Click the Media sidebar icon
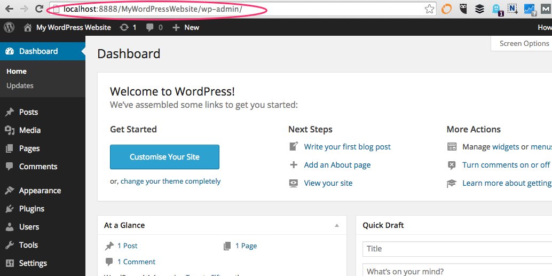 pos(10,130)
